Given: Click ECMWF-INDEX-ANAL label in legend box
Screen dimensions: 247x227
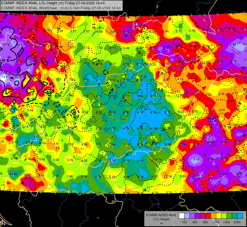Looking at the screenshot, I should point(161,215).
